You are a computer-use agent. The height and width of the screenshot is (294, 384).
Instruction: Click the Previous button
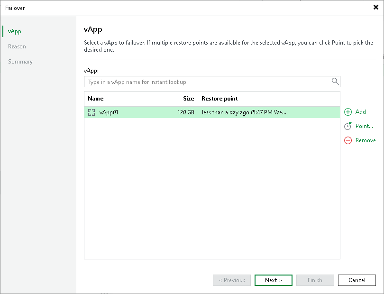(231, 280)
